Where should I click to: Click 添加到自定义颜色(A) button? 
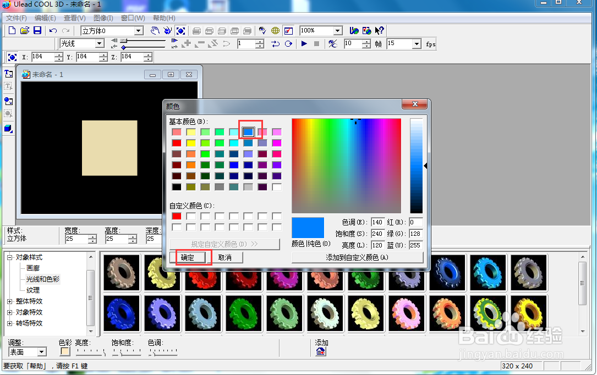pos(357,257)
